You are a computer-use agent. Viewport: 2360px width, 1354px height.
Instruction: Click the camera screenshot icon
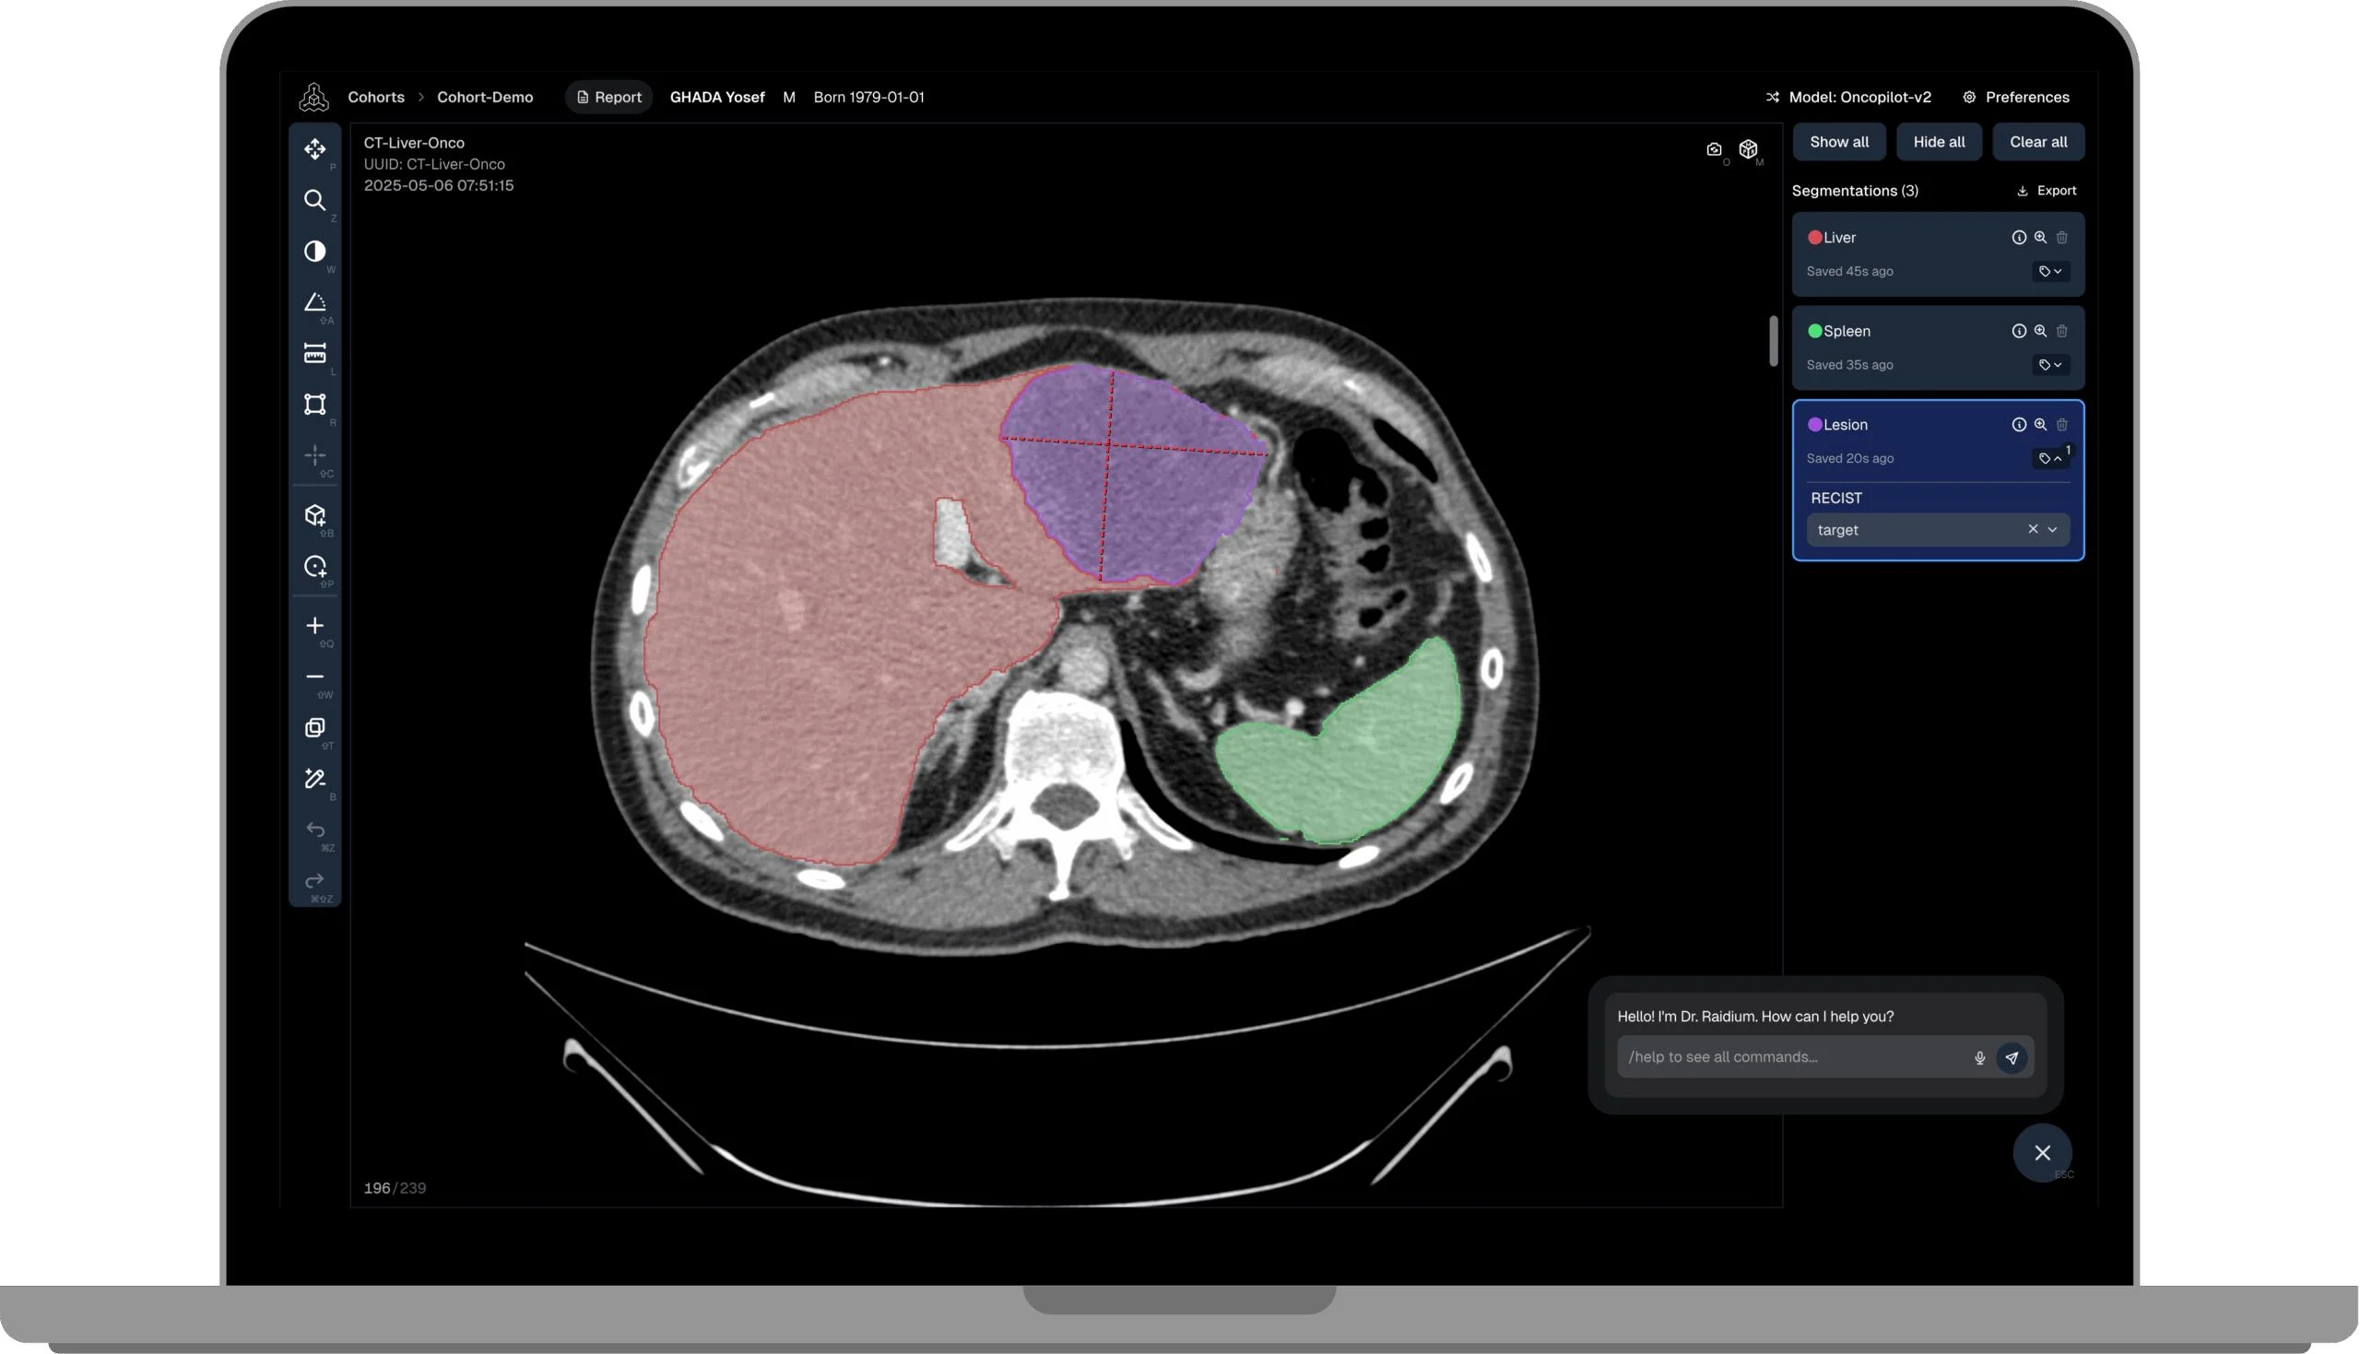point(1714,148)
